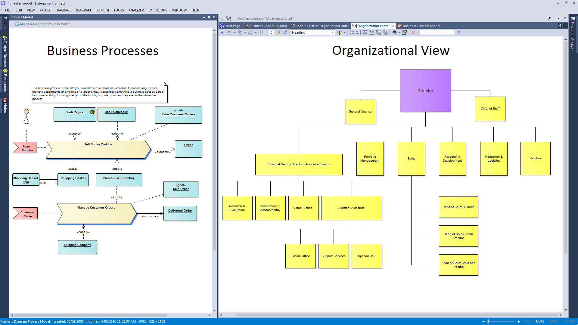Open the Toolbox side panel
Image resolution: width=578 pixels, height=325 pixels.
tap(5, 23)
